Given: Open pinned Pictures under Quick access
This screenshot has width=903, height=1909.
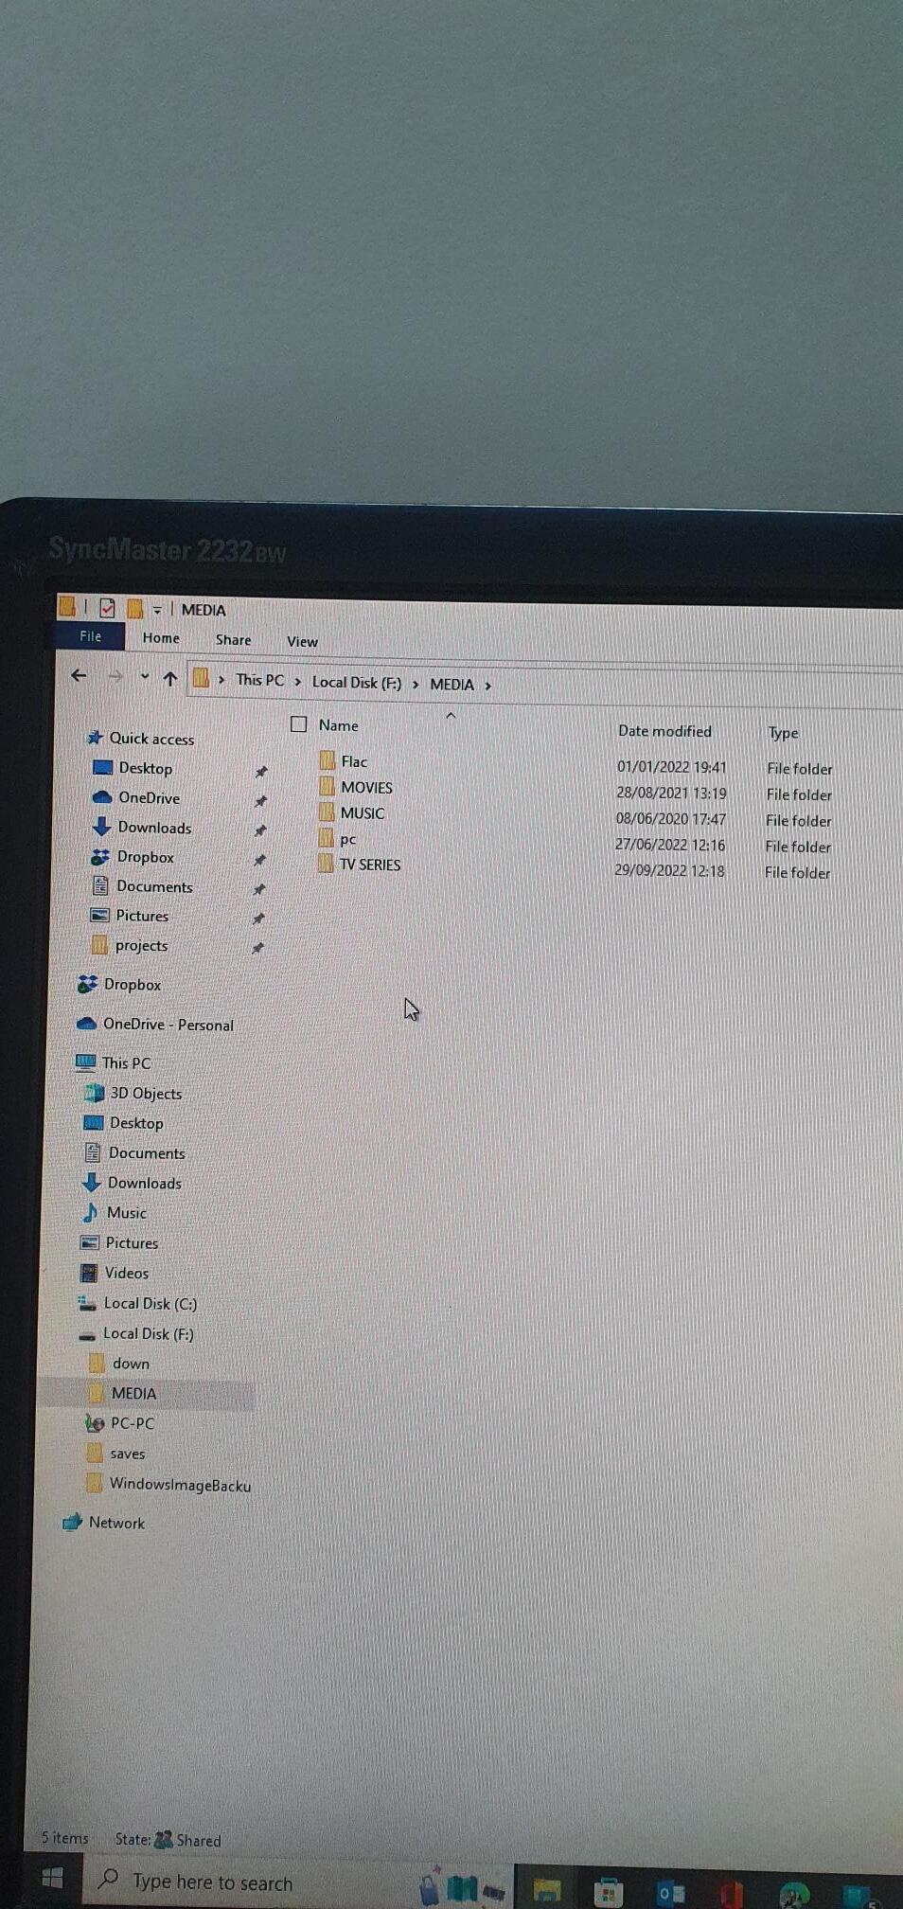Looking at the screenshot, I should (x=142, y=916).
